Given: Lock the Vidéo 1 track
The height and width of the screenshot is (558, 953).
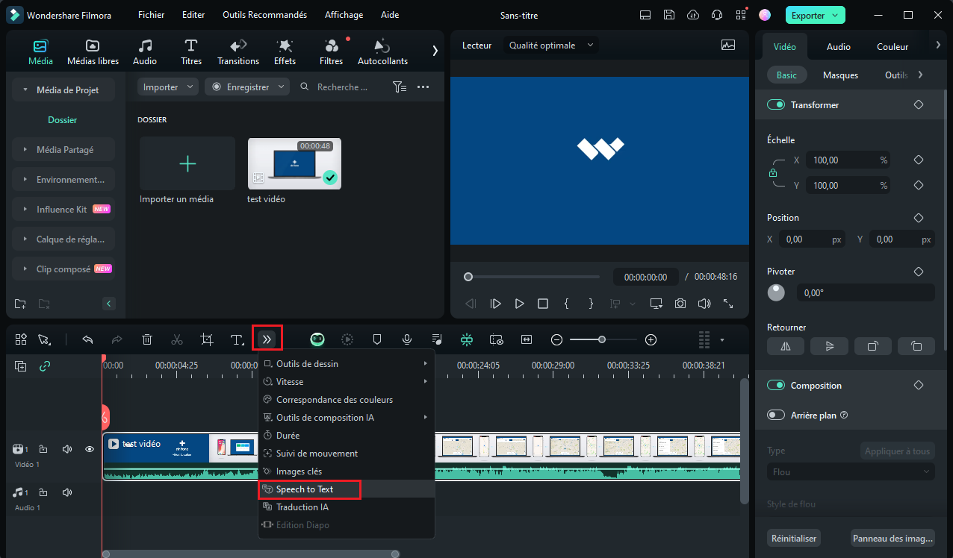Looking at the screenshot, I should click(x=43, y=449).
